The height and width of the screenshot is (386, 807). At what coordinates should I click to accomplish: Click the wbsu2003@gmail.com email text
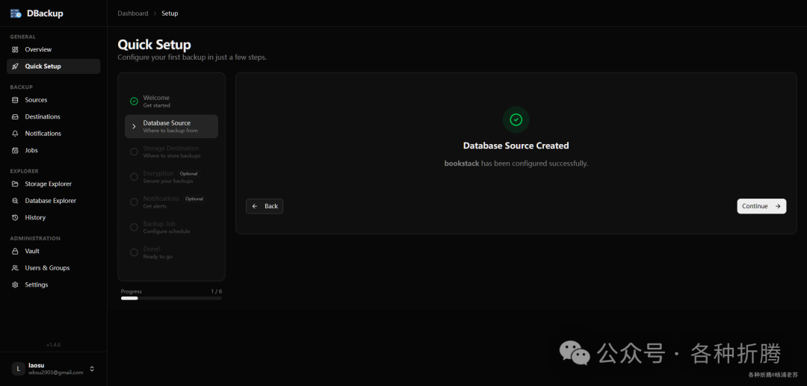click(x=55, y=373)
